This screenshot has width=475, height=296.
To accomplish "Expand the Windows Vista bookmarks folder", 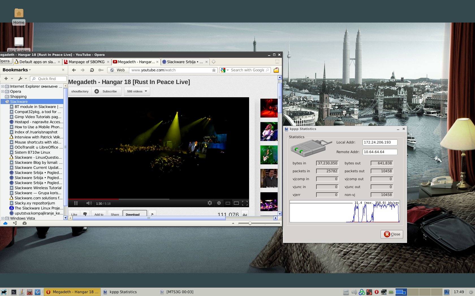I will (x=3, y=218).
